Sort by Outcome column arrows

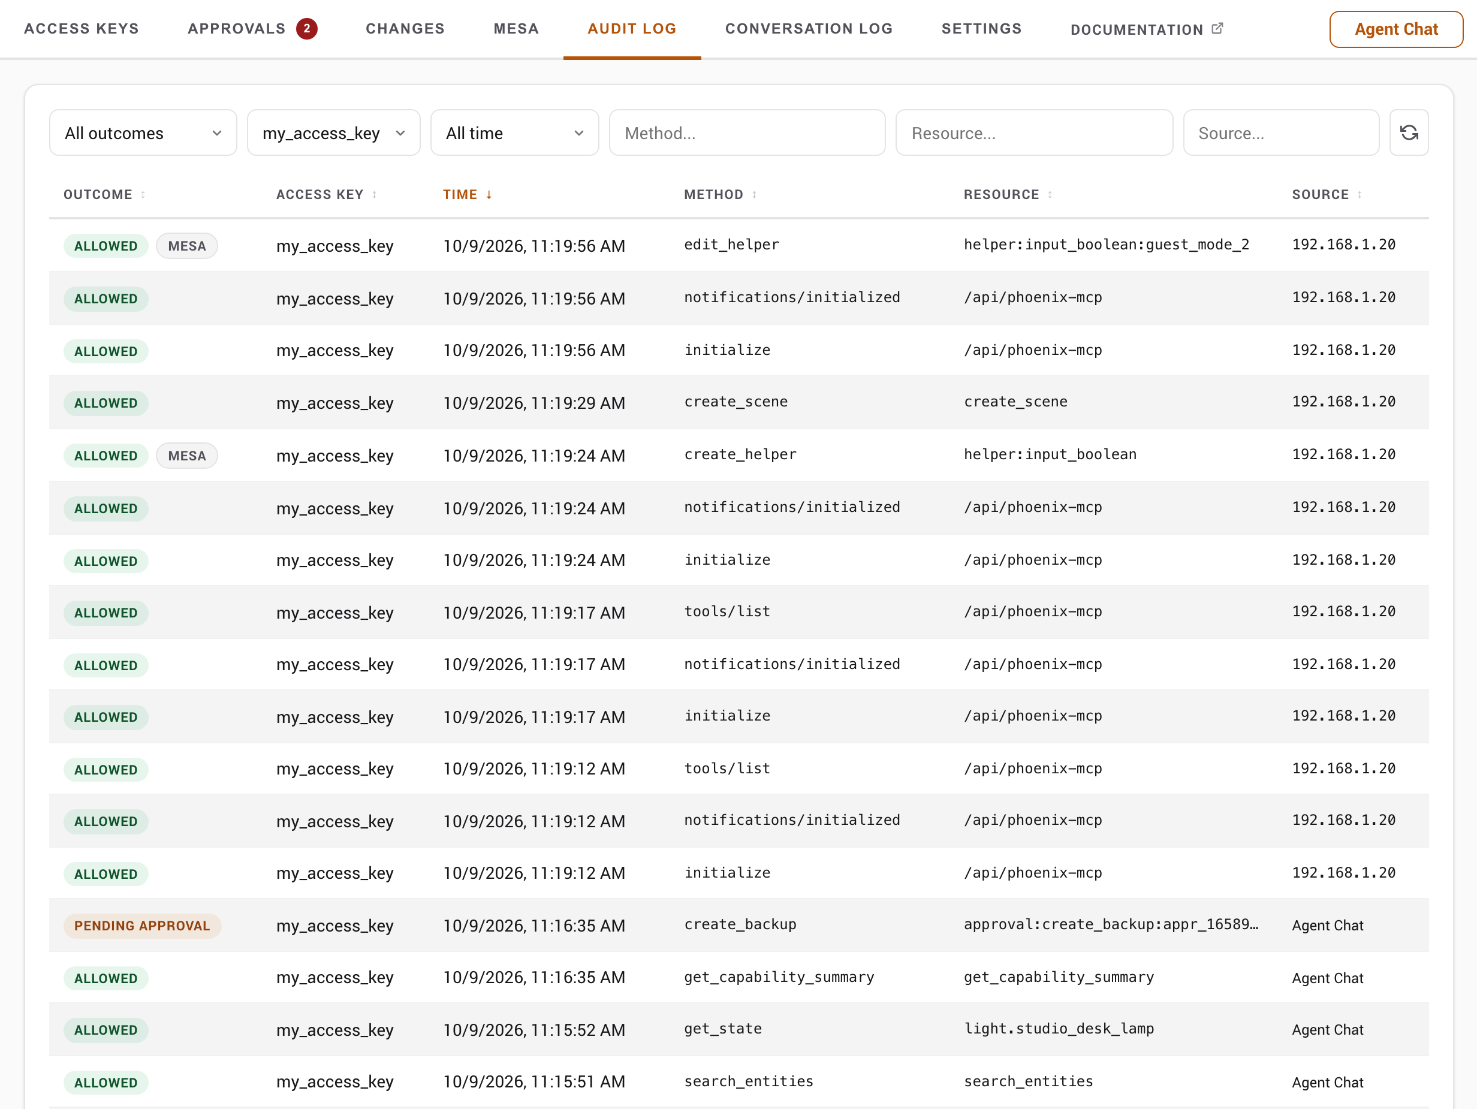[x=143, y=194]
